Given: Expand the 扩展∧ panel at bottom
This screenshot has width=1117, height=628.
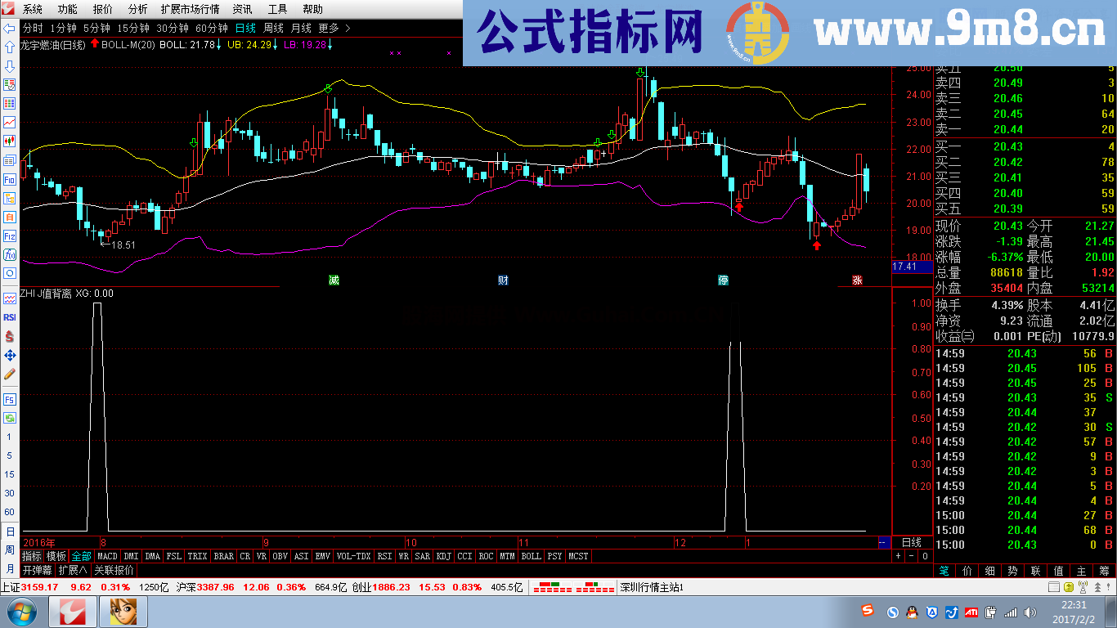Looking at the screenshot, I should [x=73, y=570].
